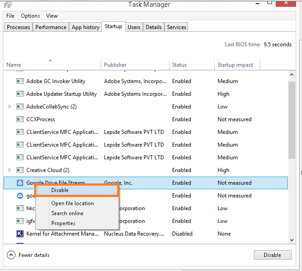This screenshot has height=271, width=302.
Task: Switch to the Users tab
Action: (134, 27)
